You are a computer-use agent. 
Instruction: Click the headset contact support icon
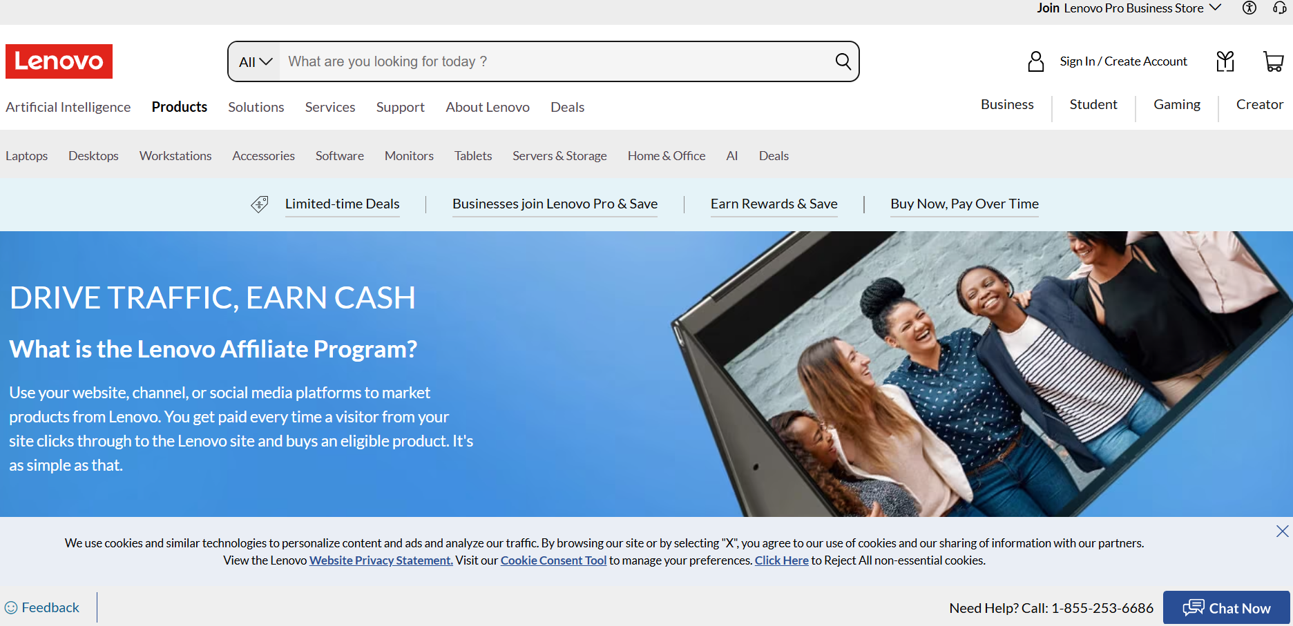pos(1279,8)
